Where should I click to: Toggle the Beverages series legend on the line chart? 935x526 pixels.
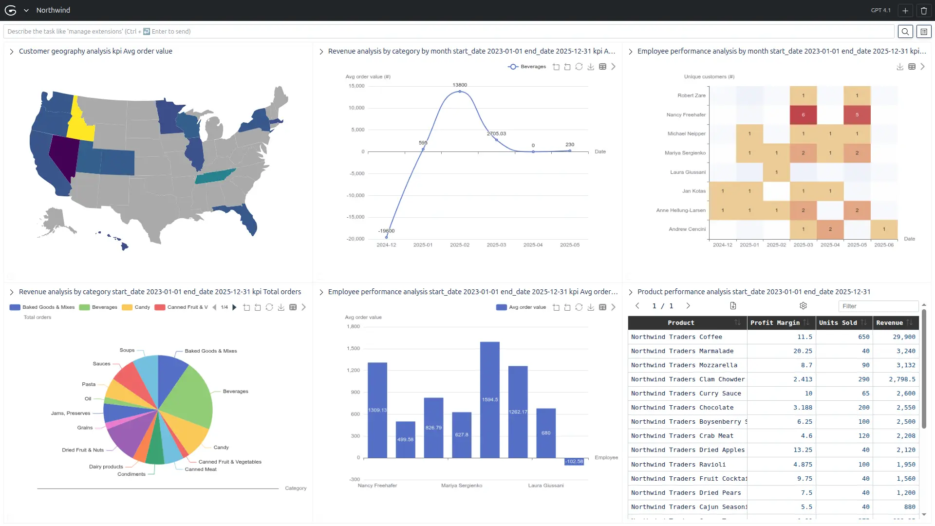click(527, 67)
